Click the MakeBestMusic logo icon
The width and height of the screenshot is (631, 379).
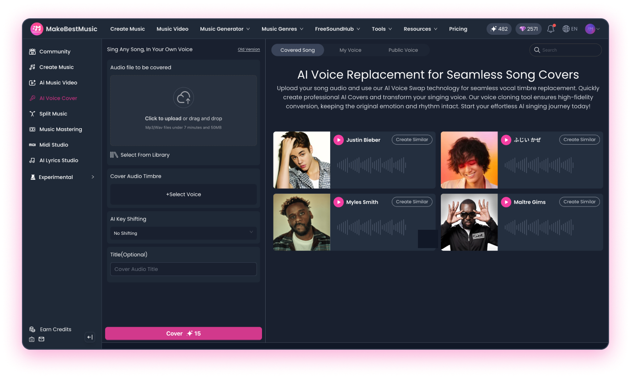(x=37, y=29)
